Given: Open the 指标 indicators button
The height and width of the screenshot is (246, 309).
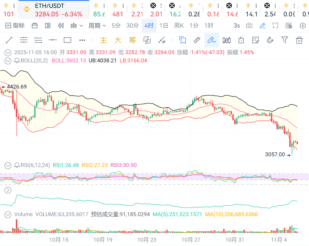Looking at the screenshot, I should tap(15, 25).
